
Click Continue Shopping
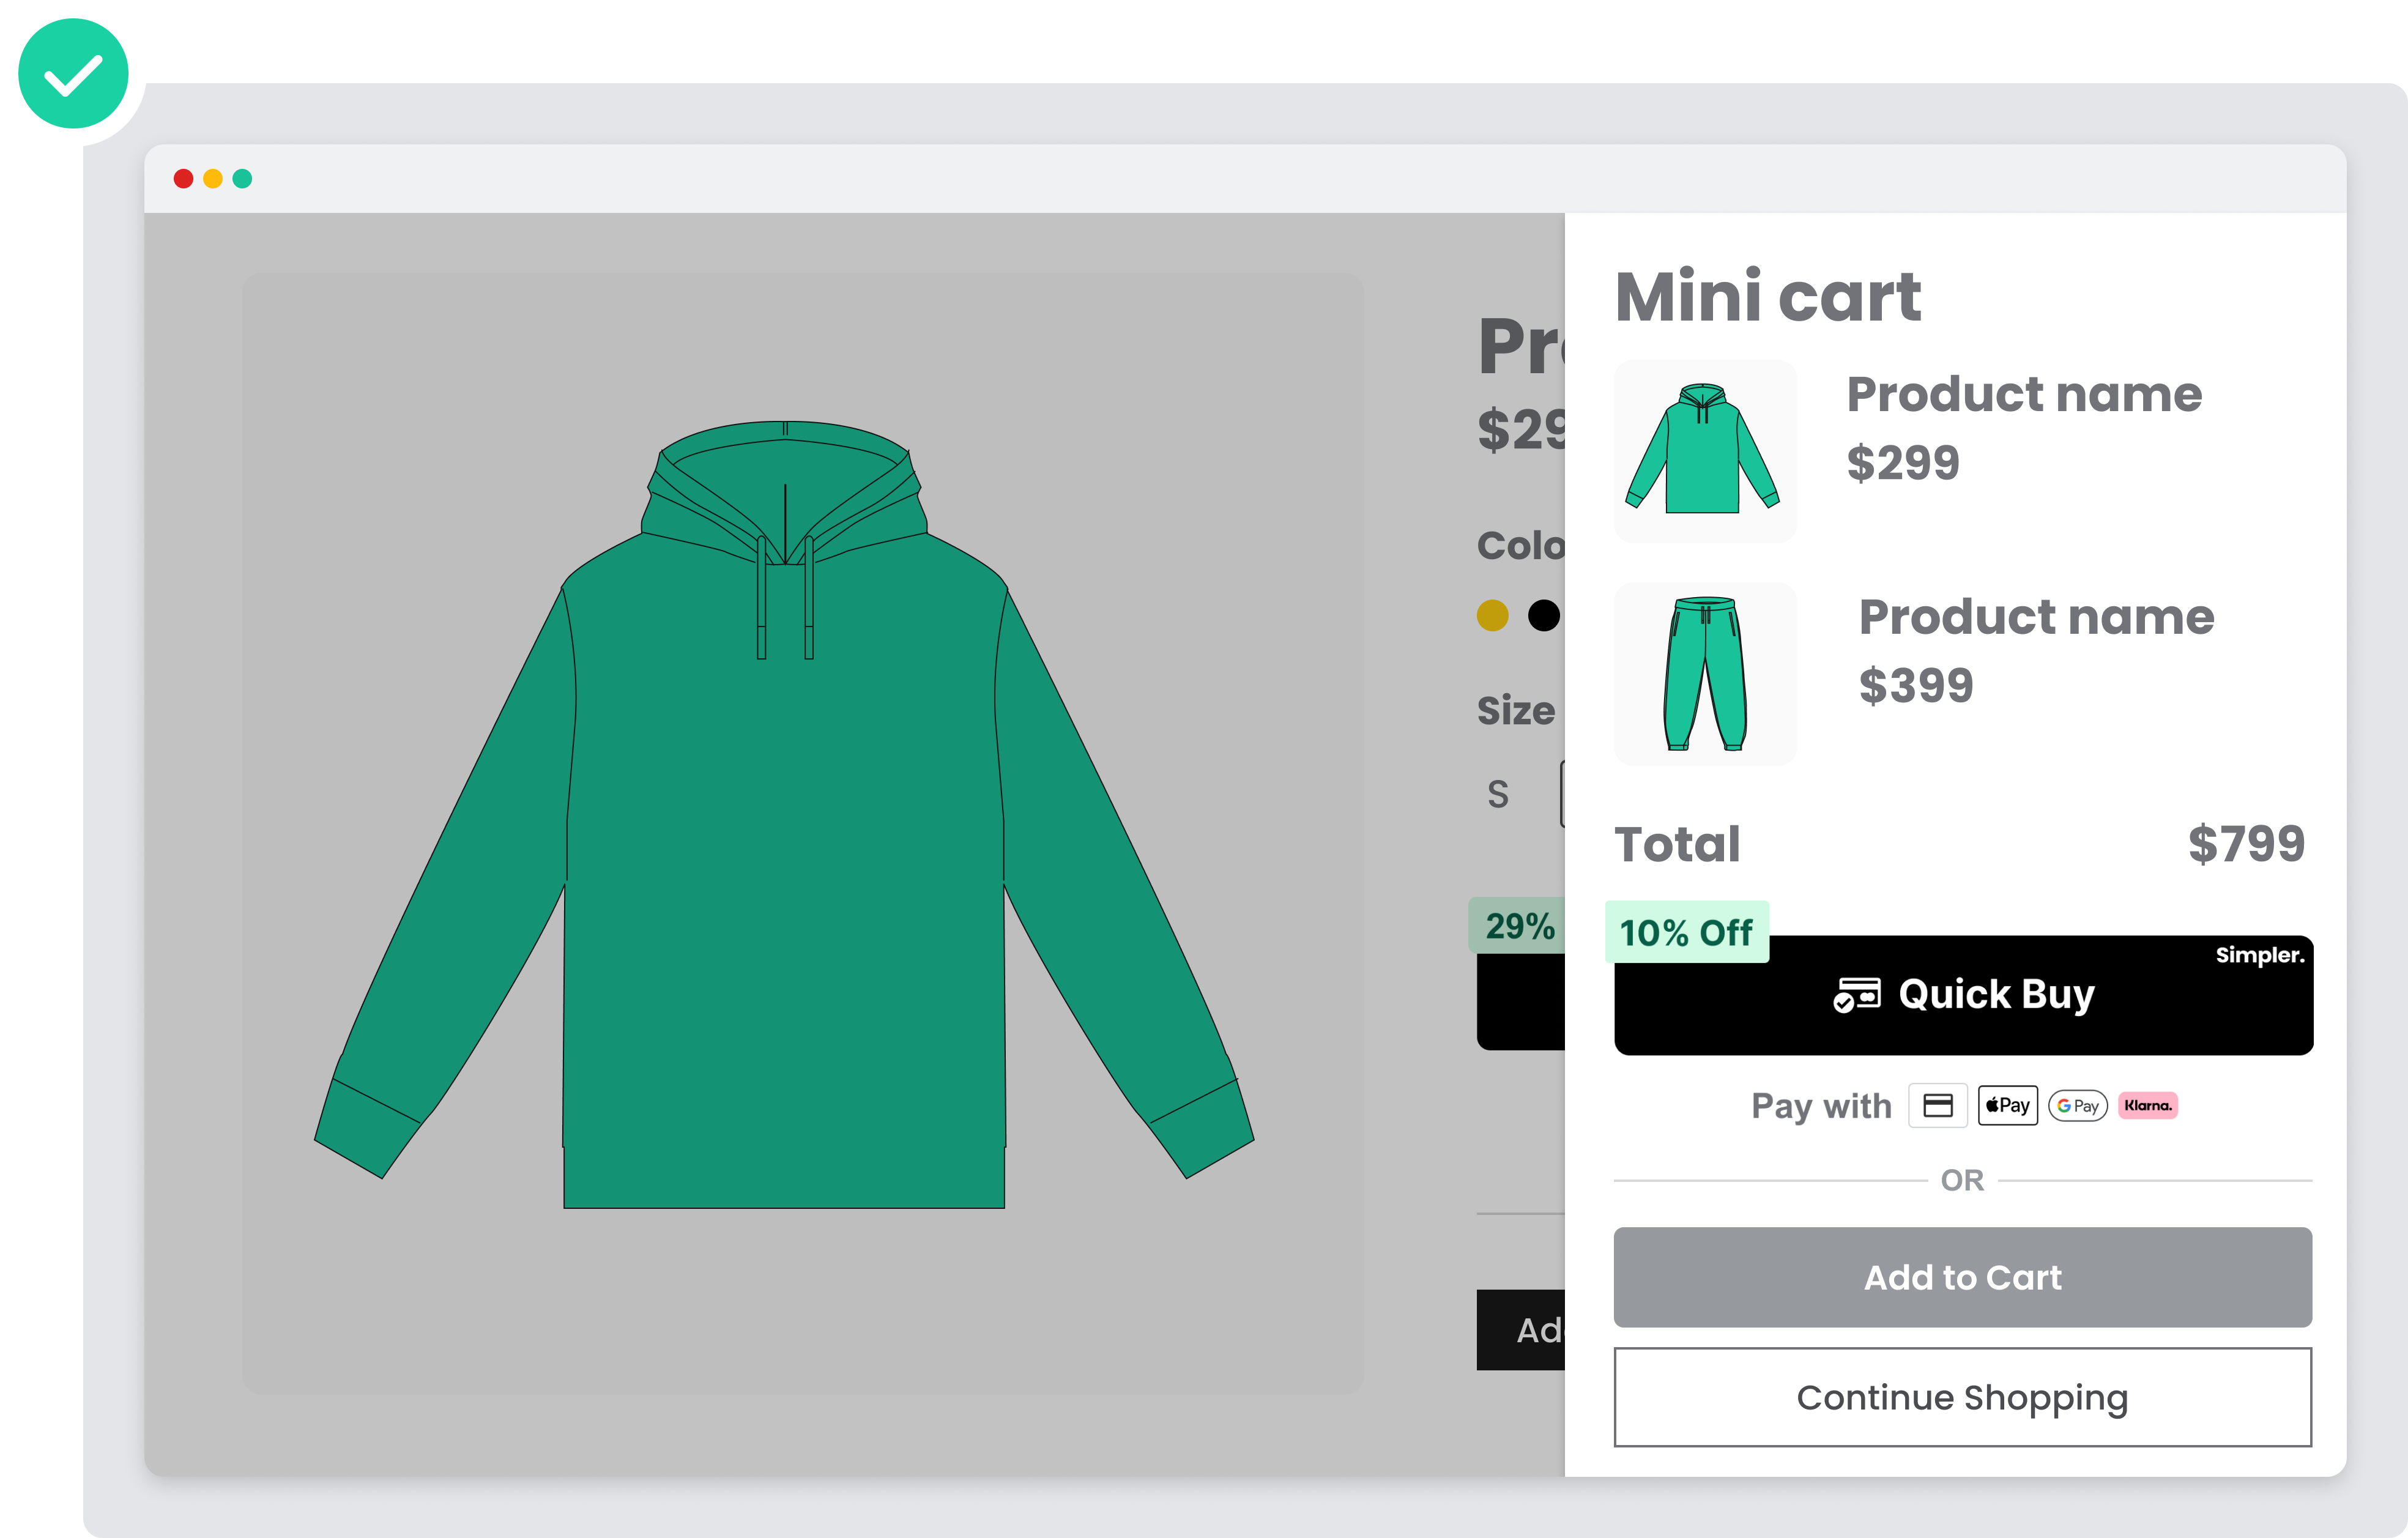[1962, 1397]
